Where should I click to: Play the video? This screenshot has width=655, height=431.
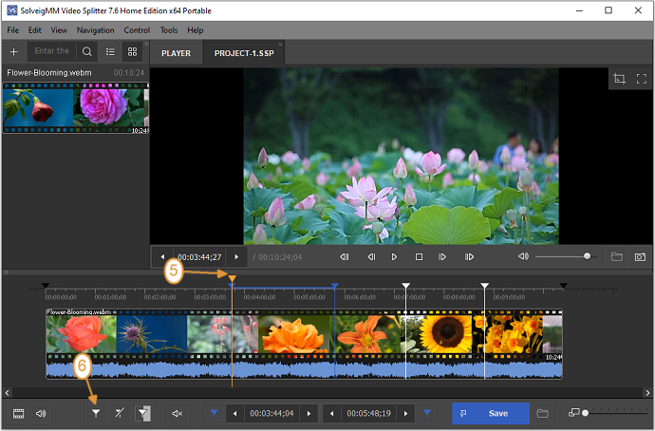pos(394,257)
